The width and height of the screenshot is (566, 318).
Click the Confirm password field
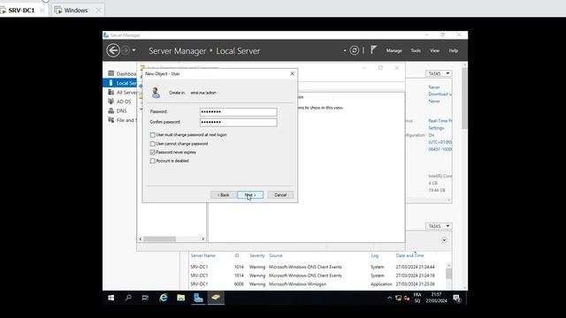coord(238,122)
